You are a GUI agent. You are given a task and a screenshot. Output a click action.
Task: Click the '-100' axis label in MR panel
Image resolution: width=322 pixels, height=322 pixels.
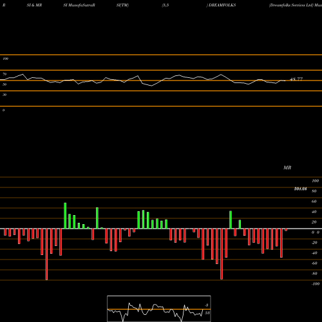pyautogui.click(x=316, y=284)
